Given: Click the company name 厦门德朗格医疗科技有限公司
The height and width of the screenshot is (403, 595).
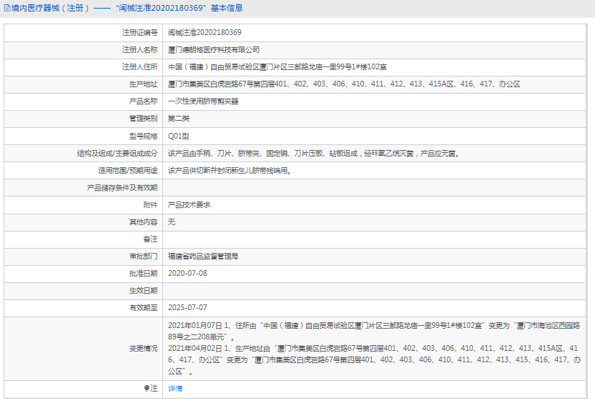Looking at the screenshot, I should point(214,50).
